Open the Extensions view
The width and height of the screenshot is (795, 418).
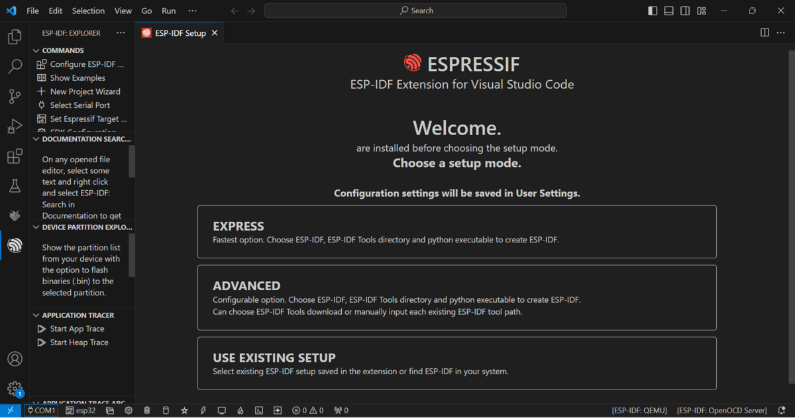[x=15, y=156]
